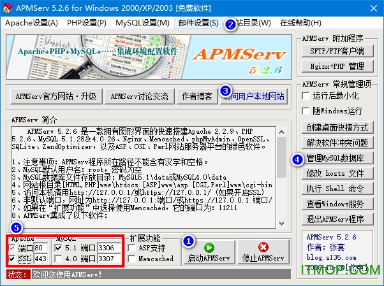Click the red X 停止APMServ button
The width and height of the screenshot is (384, 286).
pos(263,252)
